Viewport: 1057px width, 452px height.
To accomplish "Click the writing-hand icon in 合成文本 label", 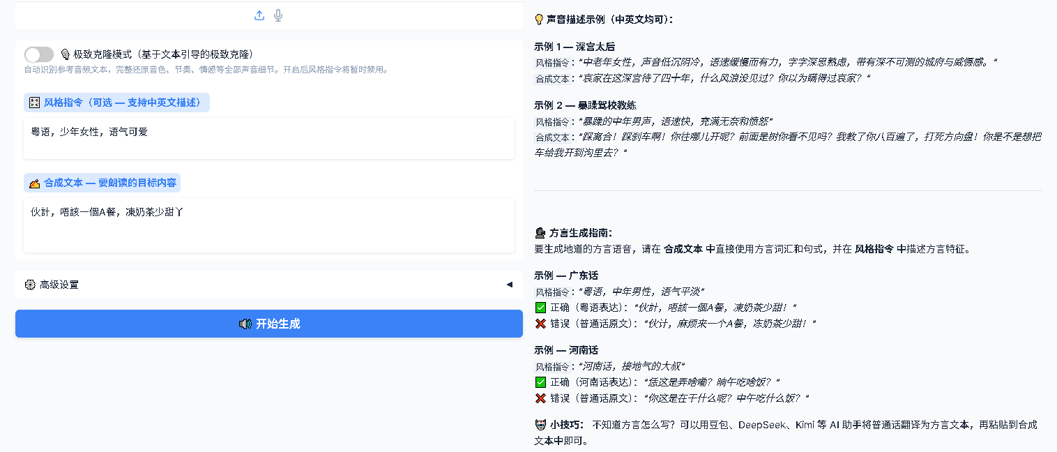I will (35, 183).
